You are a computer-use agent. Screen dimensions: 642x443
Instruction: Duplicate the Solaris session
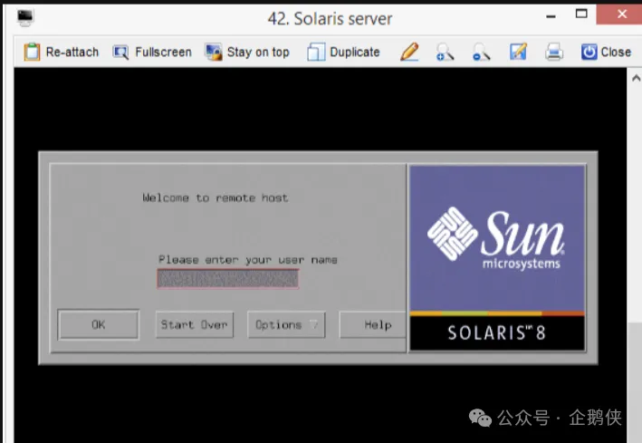[343, 52]
